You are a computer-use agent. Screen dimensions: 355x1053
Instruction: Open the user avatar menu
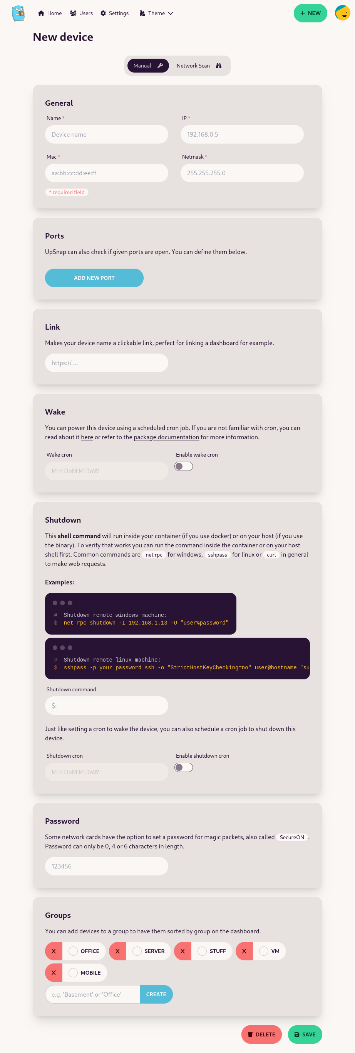coord(342,13)
